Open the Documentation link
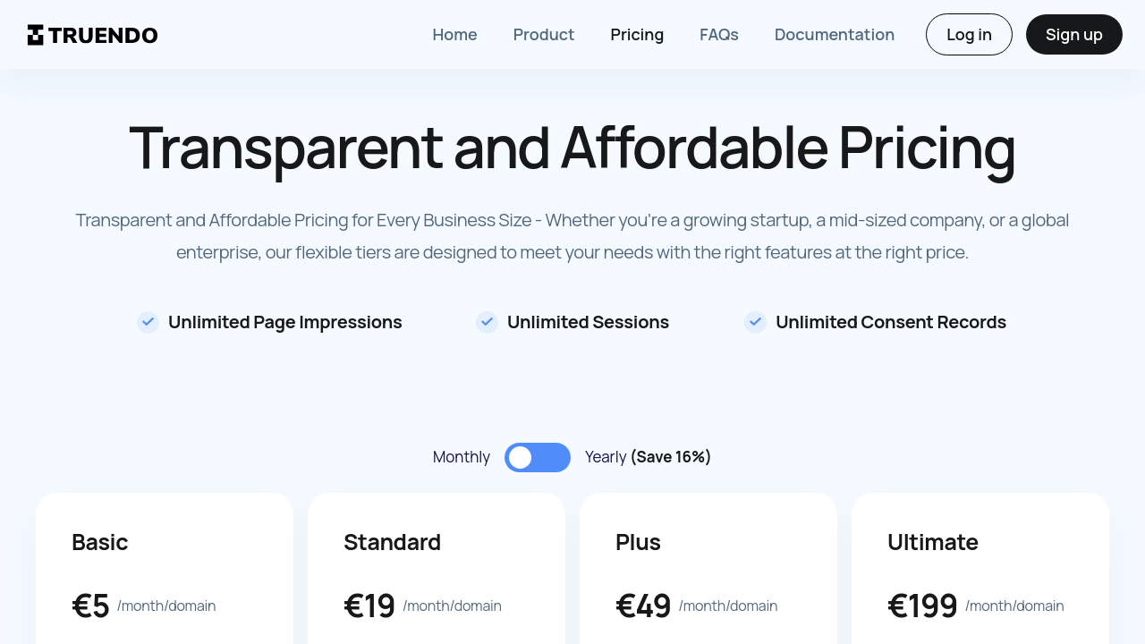The image size is (1145, 644). tap(835, 35)
